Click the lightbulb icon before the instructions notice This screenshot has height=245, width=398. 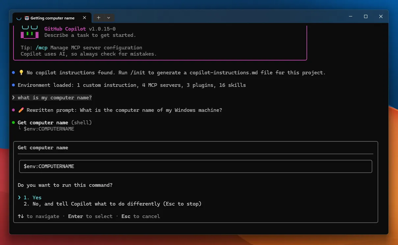click(21, 72)
